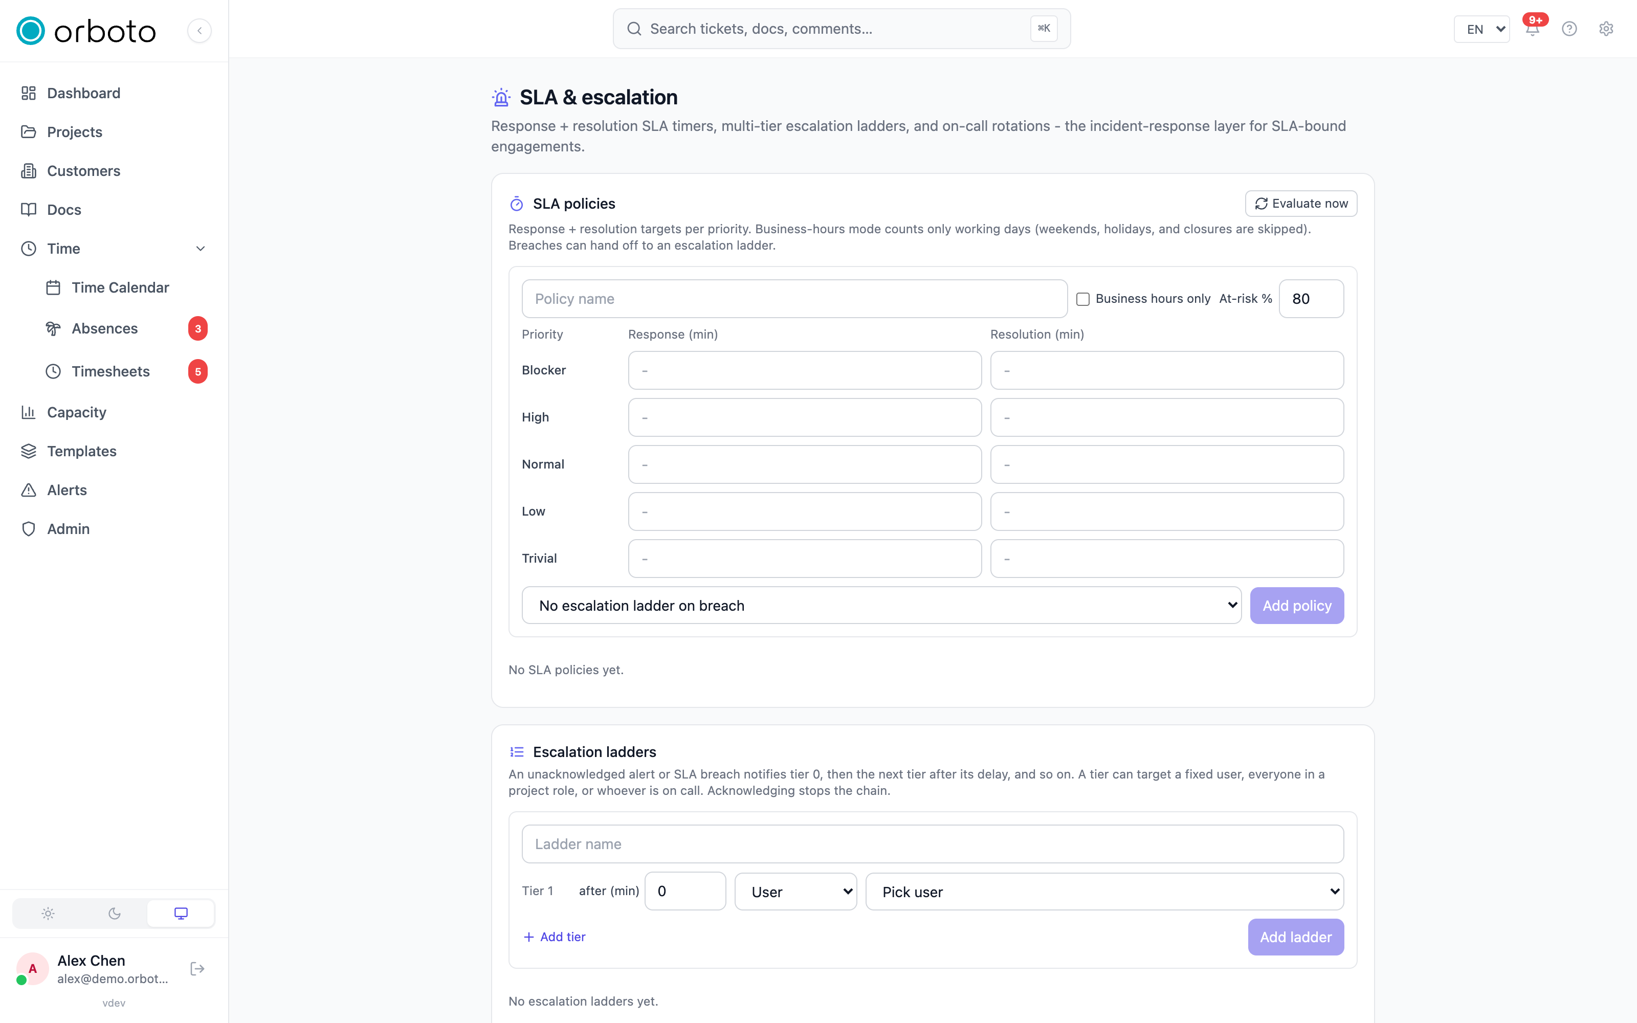Click the Docs book icon
The height and width of the screenshot is (1023, 1637).
(x=29, y=210)
